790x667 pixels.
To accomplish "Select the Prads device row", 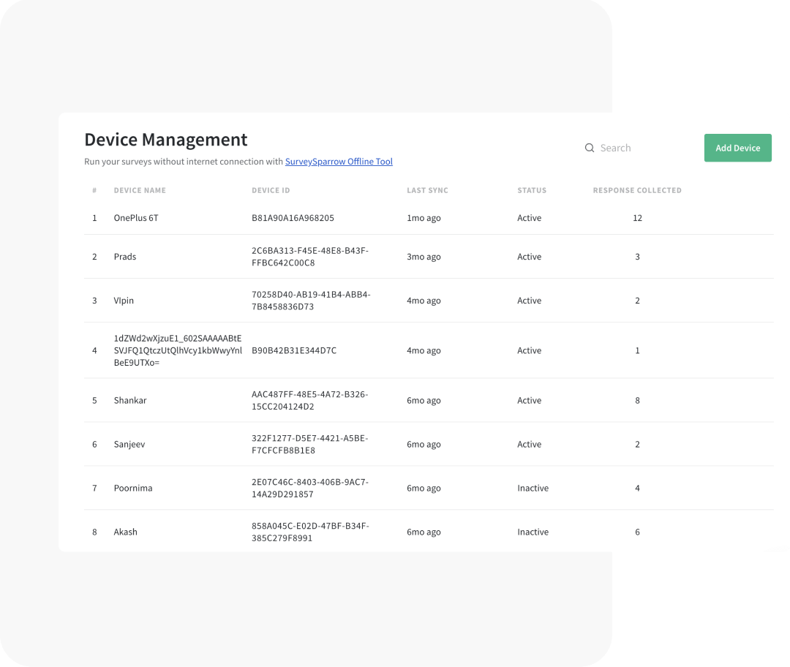I will [125, 256].
